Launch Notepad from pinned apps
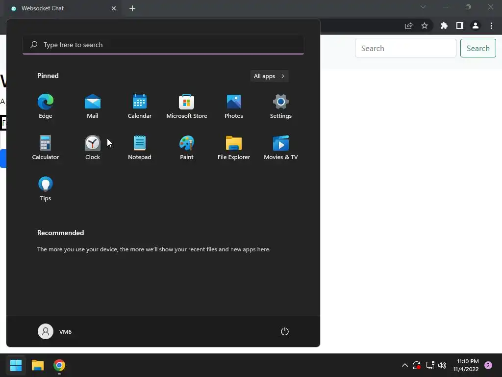This screenshot has height=377, width=502. coord(140,147)
